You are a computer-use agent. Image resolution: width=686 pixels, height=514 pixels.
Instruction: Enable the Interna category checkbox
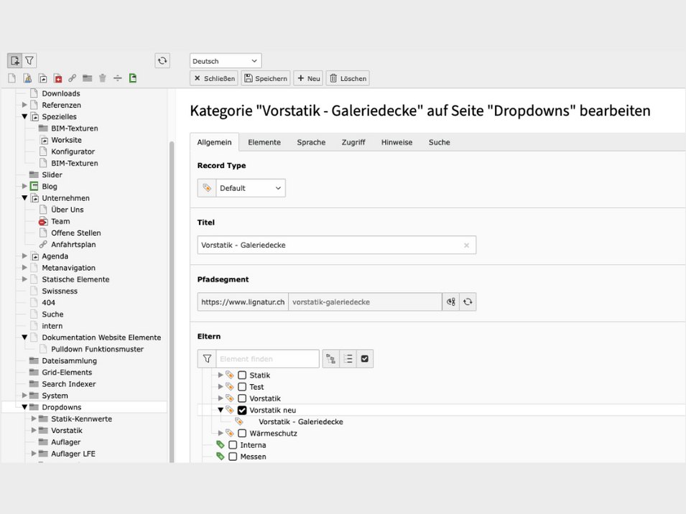click(x=233, y=445)
